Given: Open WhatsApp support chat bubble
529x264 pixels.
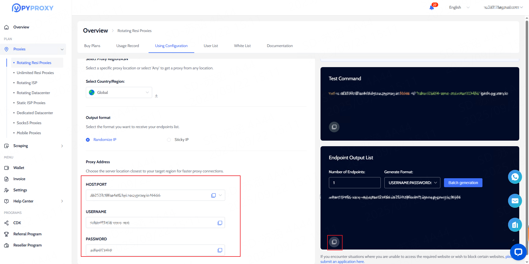Looking at the screenshot, I should coord(515,177).
